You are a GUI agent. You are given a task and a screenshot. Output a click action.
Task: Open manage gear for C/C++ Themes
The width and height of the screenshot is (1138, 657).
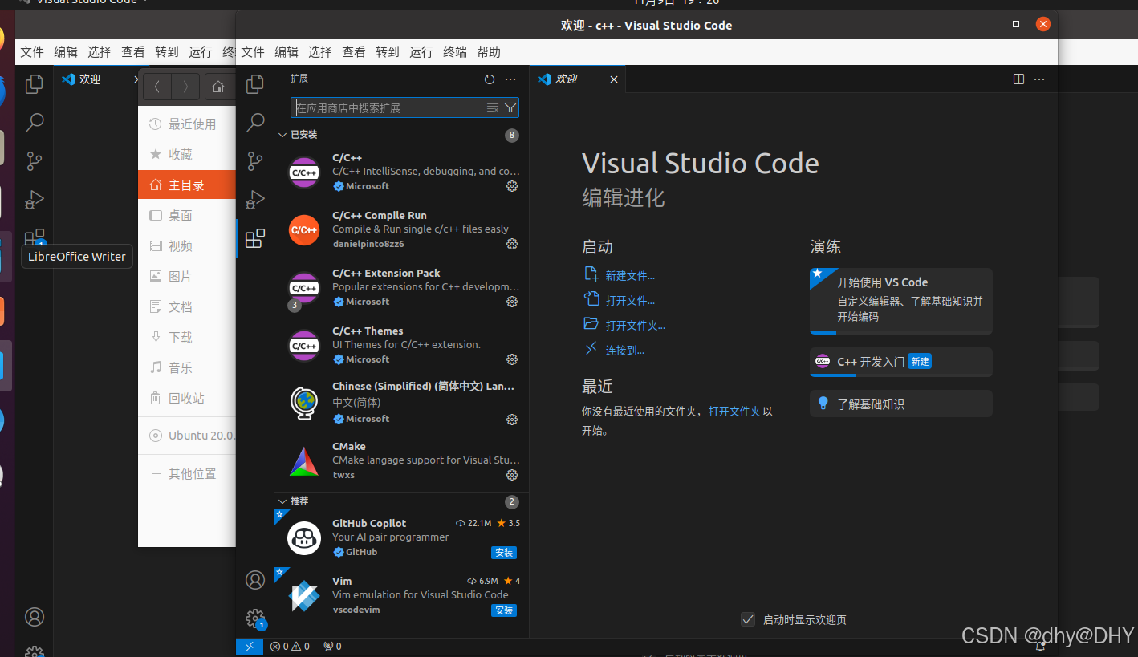(x=512, y=359)
